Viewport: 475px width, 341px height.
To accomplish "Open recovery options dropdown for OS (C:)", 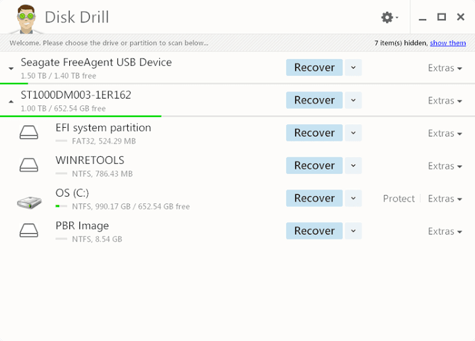I will (353, 198).
